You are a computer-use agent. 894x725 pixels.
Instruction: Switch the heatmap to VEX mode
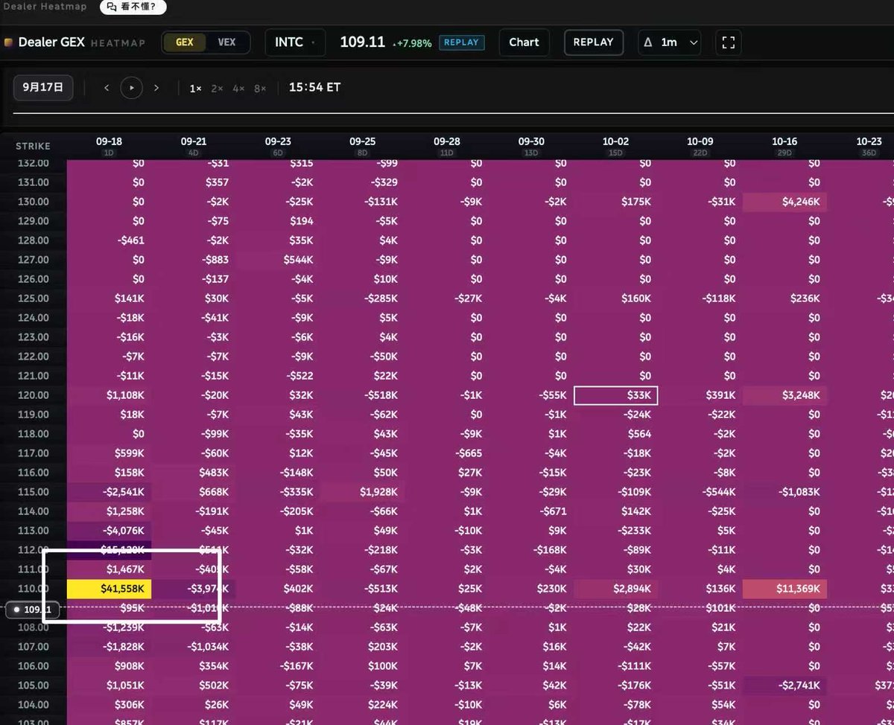[x=226, y=42]
